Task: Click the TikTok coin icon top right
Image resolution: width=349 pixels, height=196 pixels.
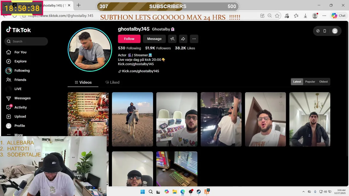Action: click(x=318, y=31)
